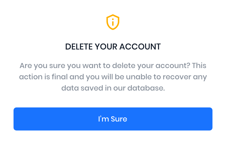Click the "I'm Sure" label text

[x=113, y=119]
